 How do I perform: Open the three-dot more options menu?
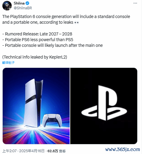(x=135, y=3)
